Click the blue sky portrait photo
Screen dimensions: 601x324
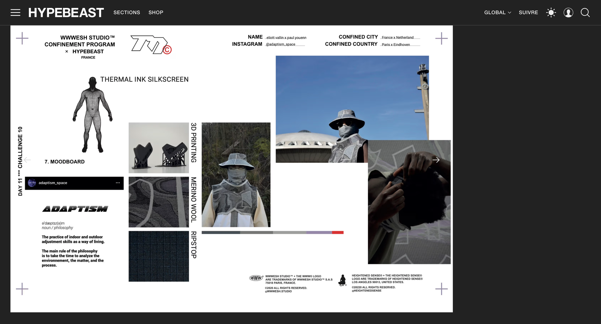pos(352,109)
